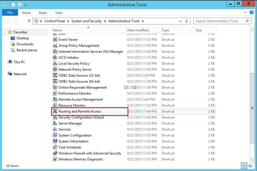Click the System and Security breadcrumb
This screenshot has width=257, height=171.
tap(87, 21)
